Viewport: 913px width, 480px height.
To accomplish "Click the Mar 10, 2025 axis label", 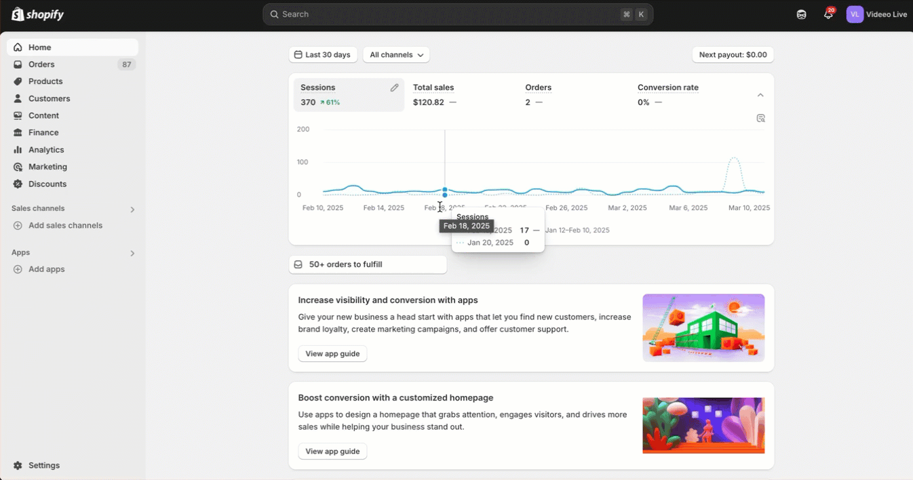I will tap(749, 208).
